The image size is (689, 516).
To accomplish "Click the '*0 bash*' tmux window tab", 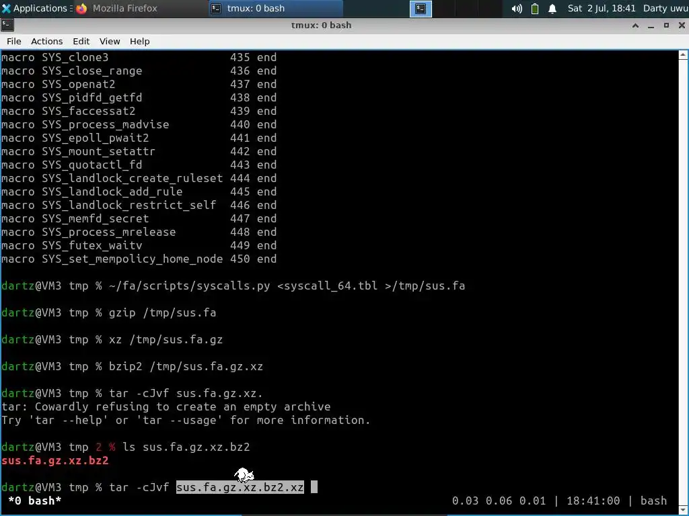I will (35, 501).
